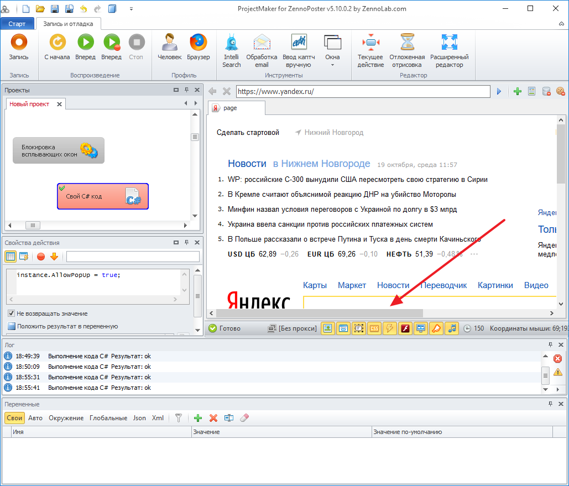Click the [Без прокси] status item
The image size is (569, 486).
(292, 328)
